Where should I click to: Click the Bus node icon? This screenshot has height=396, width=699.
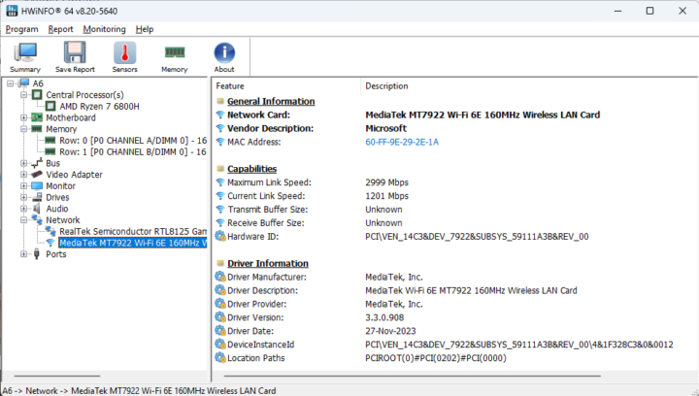[x=37, y=163]
